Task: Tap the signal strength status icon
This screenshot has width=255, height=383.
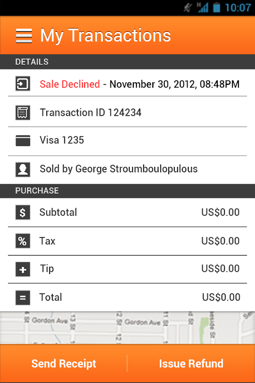Action: tap(202, 7)
